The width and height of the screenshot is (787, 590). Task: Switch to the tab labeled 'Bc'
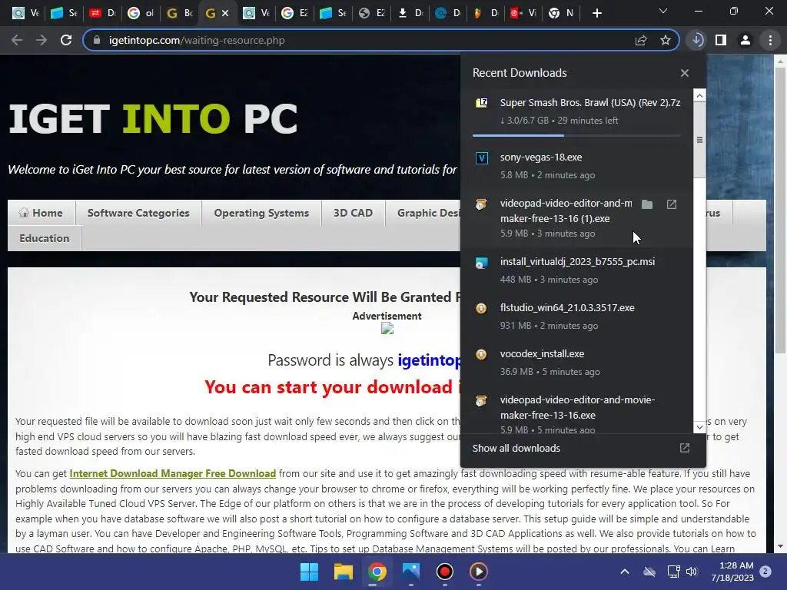[179, 14]
